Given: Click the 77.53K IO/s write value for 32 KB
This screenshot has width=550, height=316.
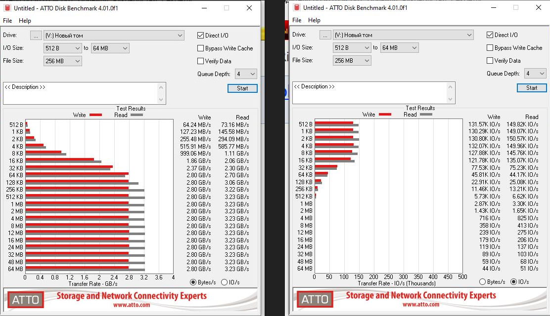Looking at the screenshot, I should [486, 168].
